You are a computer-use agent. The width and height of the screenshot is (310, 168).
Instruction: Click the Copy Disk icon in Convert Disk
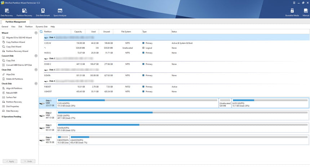click(x=3, y=61)
